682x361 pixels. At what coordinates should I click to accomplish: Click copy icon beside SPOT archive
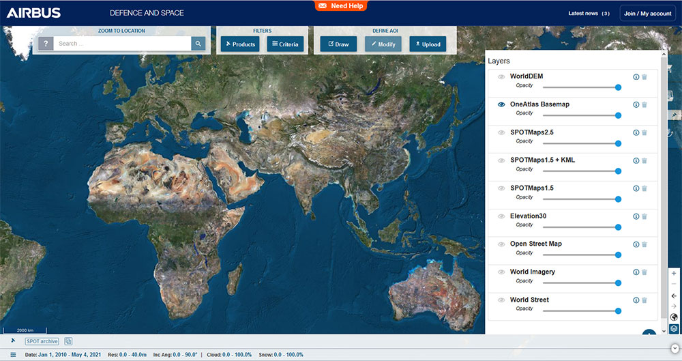(69, 341)
